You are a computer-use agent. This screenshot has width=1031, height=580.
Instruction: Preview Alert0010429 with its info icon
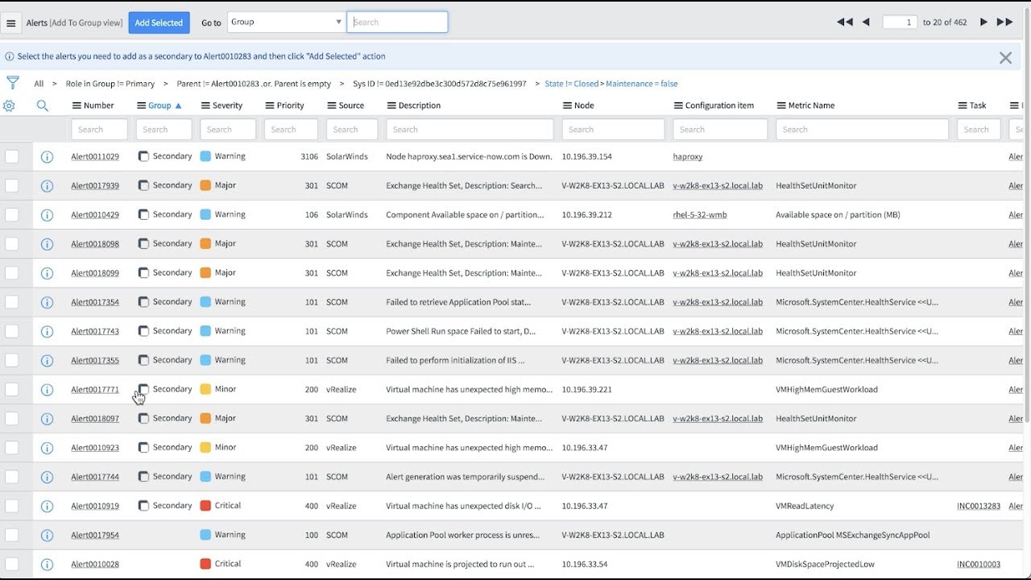47,215
